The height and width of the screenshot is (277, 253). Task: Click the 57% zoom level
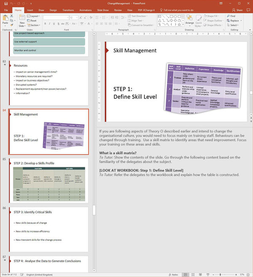tap(242, 275)
